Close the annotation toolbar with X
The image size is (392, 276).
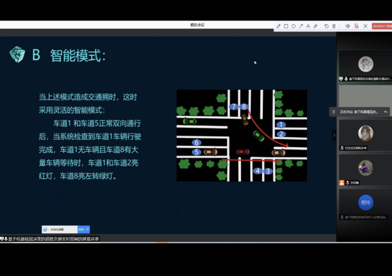point(365,26)
